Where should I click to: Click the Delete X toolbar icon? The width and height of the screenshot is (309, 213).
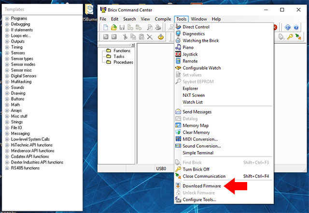pos(150,37)
